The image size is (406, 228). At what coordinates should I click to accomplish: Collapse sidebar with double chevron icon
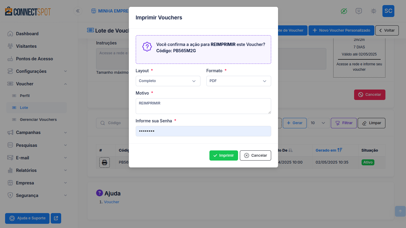[78, 11]
